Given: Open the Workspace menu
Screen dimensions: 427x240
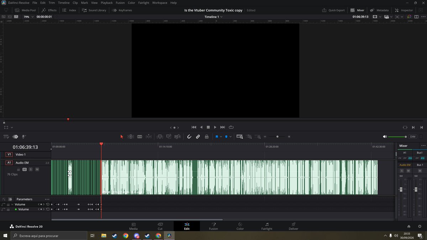Looking at the screenshot, I should (159, 2).
